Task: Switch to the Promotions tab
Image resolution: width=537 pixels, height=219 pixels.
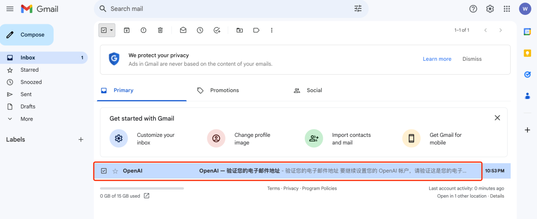Action: [224, 91]
